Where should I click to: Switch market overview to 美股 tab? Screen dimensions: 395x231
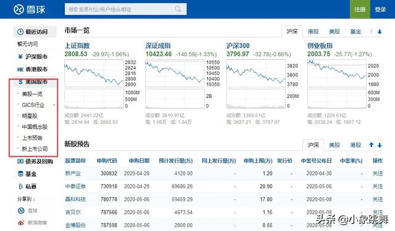(x=335, y=31)
